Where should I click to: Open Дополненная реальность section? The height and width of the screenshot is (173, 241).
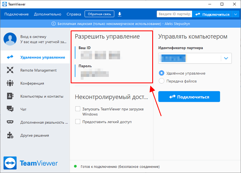coord(35,122)
